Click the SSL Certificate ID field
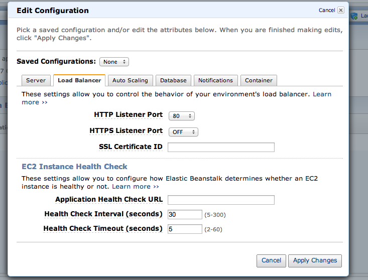Viewport: 368px width, 280px height. (x=221, y=147)
